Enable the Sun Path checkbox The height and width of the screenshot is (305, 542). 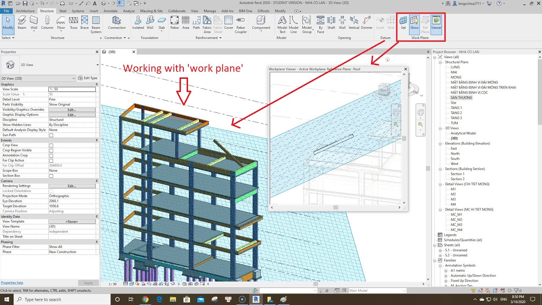tap(51, 135)
